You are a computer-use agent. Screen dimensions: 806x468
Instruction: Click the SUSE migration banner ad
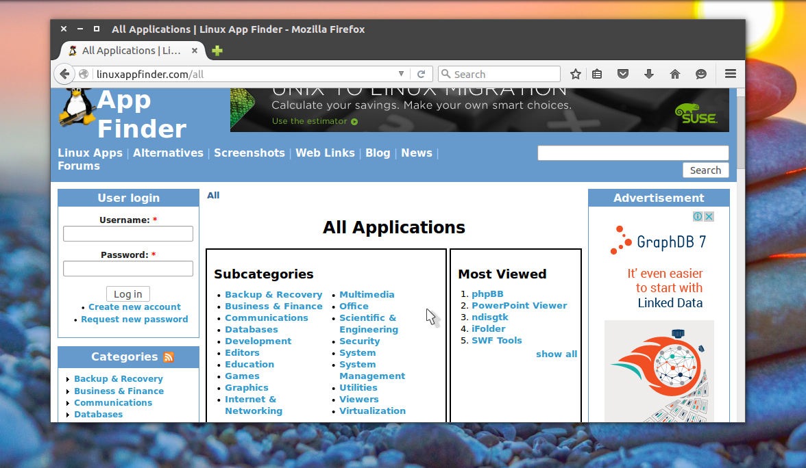pos(480,109)
